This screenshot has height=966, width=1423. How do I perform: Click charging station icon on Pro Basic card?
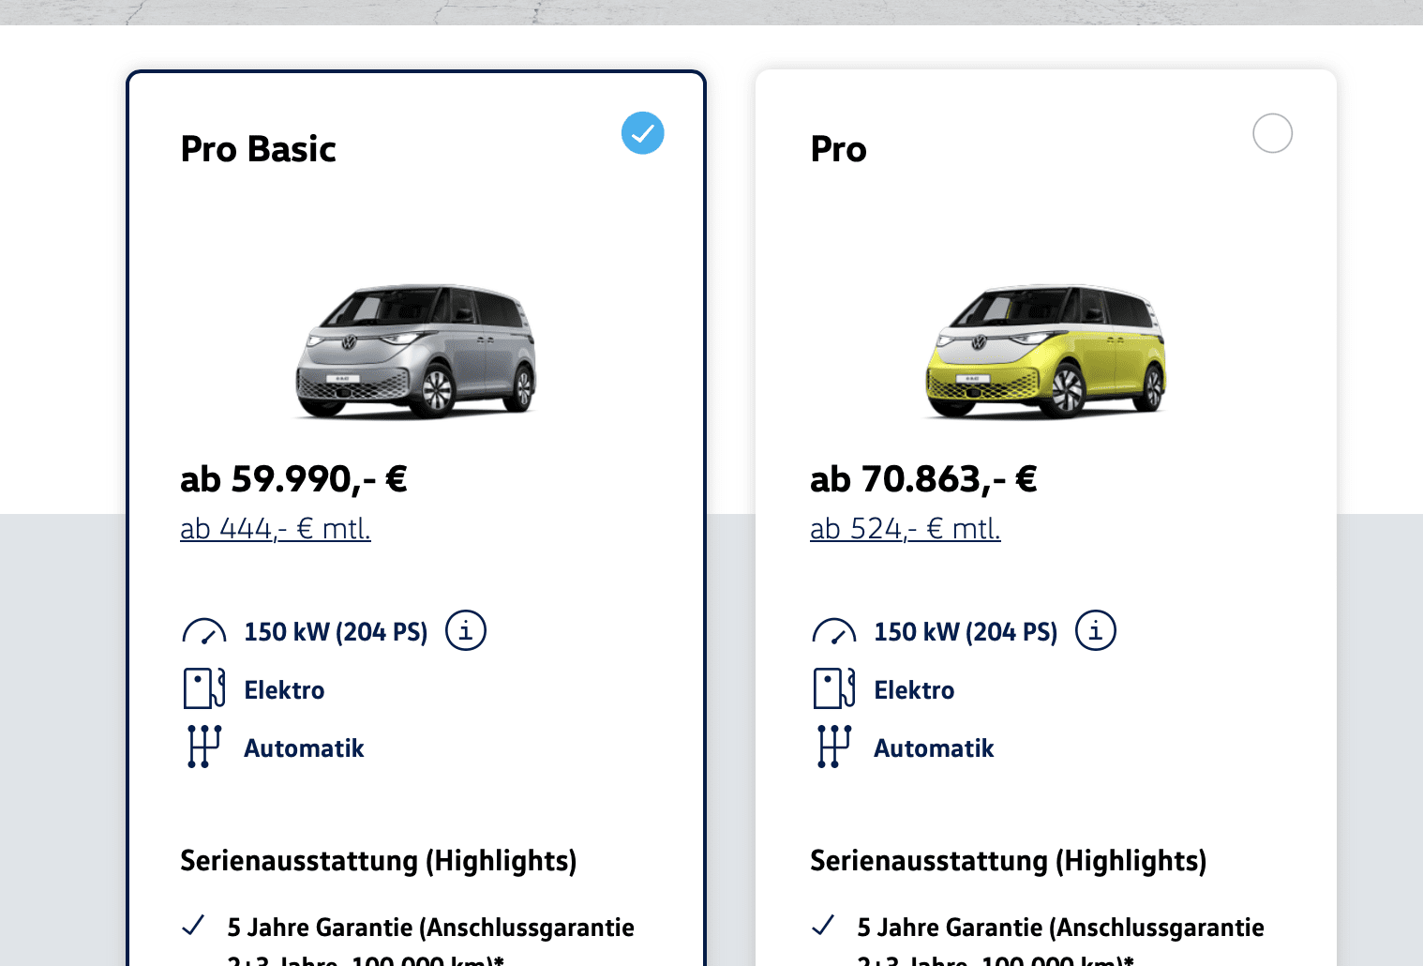pos(203,688)
